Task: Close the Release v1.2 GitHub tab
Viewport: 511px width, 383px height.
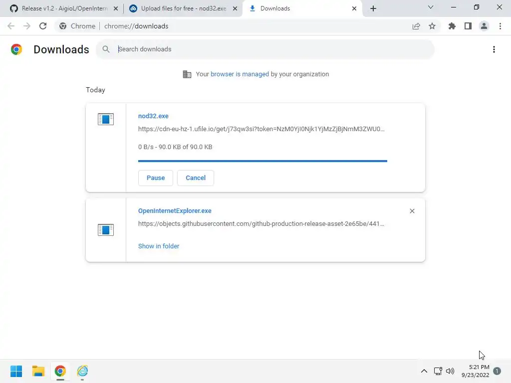Action: 116,8
